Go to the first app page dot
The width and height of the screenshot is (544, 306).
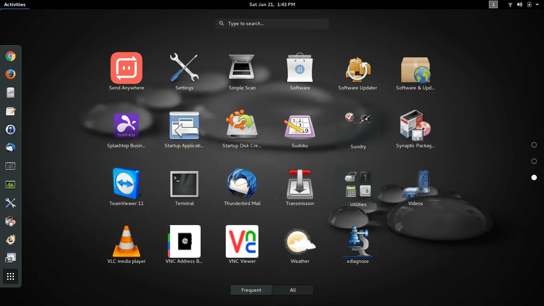534,145
